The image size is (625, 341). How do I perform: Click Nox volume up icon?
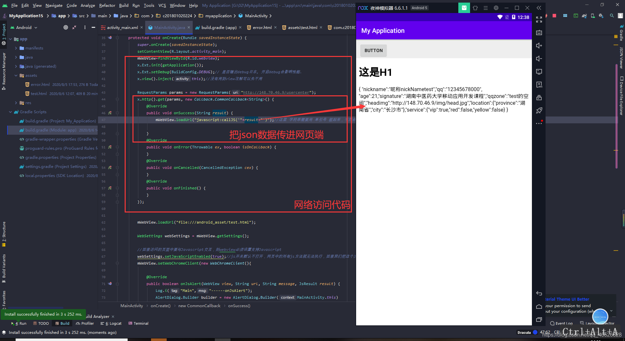(539, 46)
